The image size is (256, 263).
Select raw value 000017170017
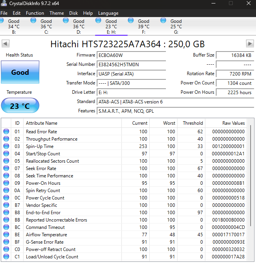229,235
